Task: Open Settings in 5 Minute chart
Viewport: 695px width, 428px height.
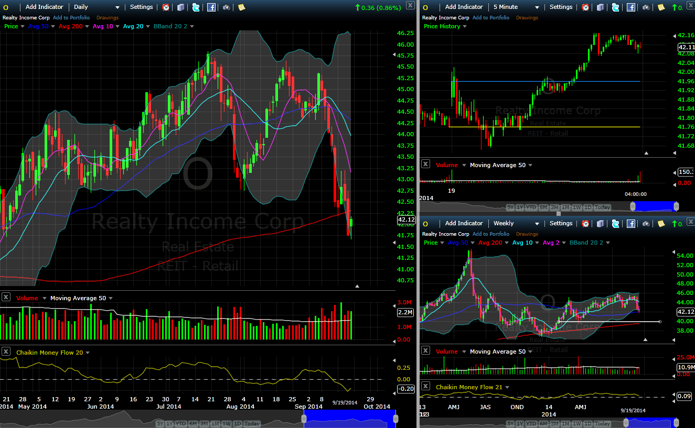Action: coord(561,7)
